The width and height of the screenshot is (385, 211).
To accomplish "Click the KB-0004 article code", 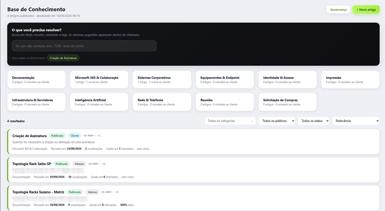I will (89, 136).
